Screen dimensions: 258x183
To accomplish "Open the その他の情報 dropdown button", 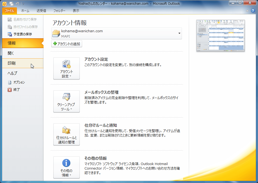I will [67, 167].
